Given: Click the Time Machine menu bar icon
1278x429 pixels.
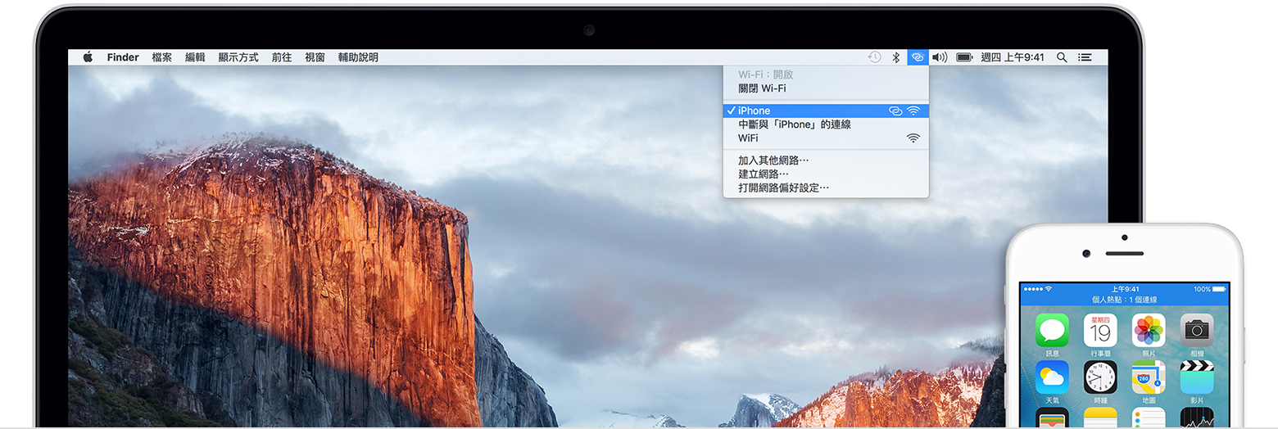Looking at the screenshot, I should pyautogui.click(x=874, y=57).
